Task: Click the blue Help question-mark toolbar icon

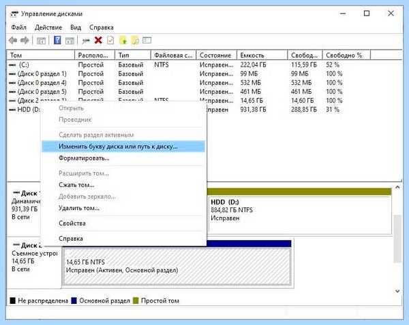Action: [57, 40]
